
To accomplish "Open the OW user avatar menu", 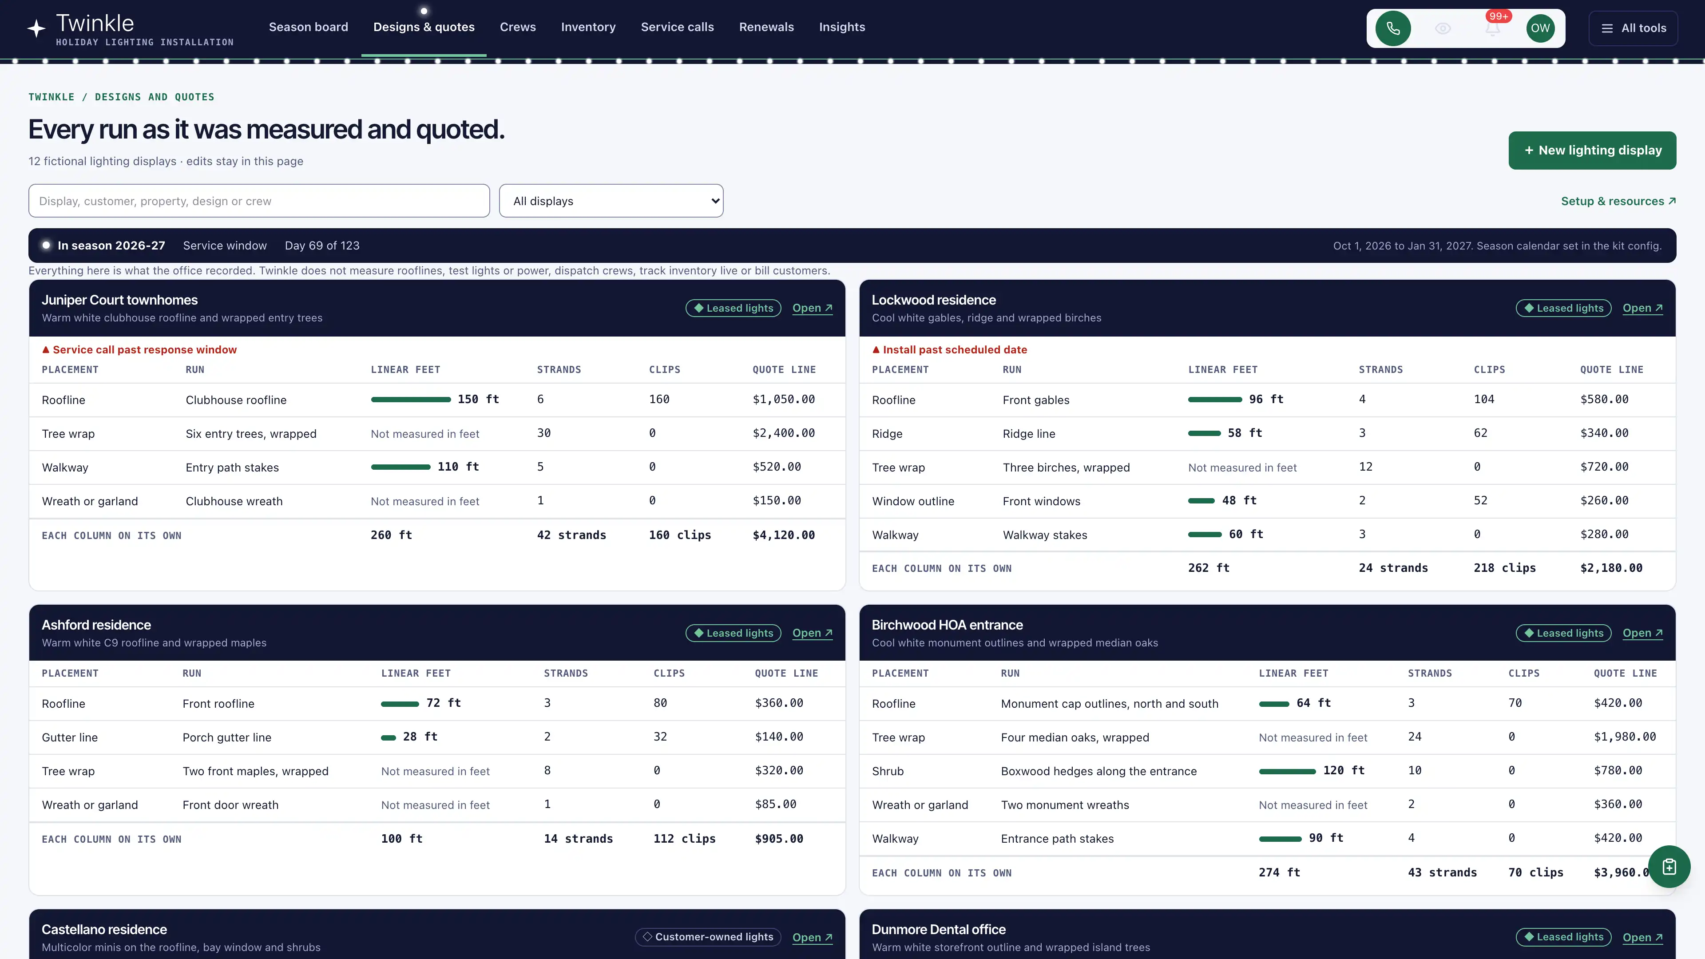I will point(1540,28).
